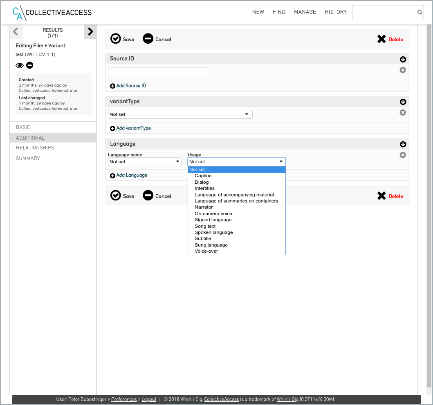Image resolution: width=433 pixels, height=405 pixels.
Task: Click the Source ID text field
Action: pos(159,72)
